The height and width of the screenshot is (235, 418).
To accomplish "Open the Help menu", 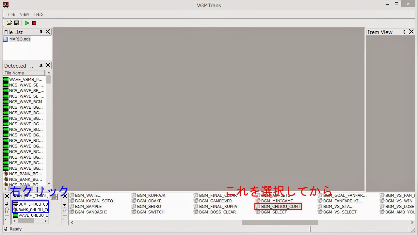I will pyautogui.click(x=39, y=14).
